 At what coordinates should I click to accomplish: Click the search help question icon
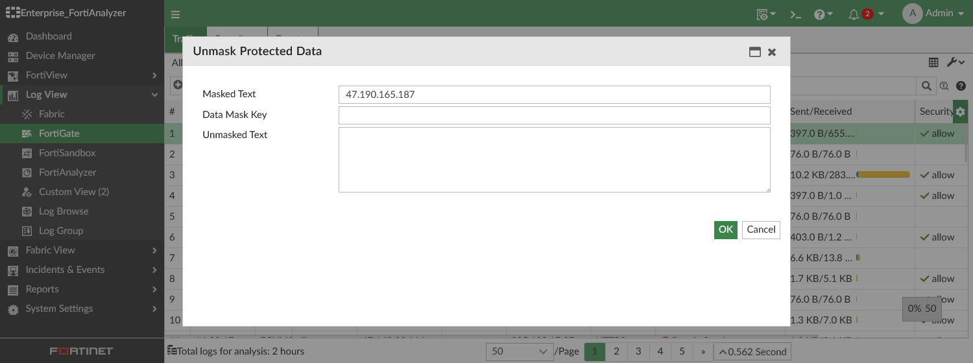coord(961,86)
